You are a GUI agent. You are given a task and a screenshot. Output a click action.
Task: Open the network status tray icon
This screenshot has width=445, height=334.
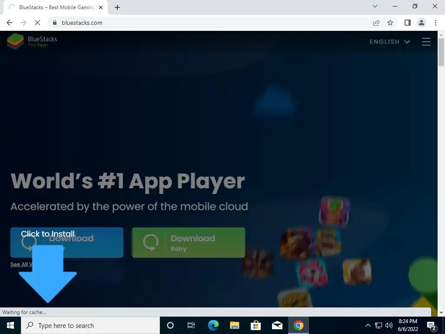379,325
